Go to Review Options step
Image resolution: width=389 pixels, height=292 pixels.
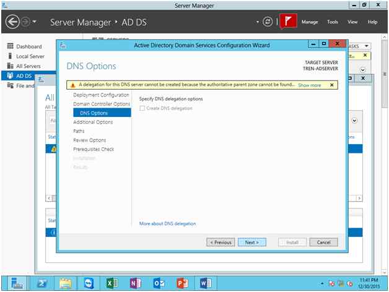pyautogui.click(x=90, y=140)
